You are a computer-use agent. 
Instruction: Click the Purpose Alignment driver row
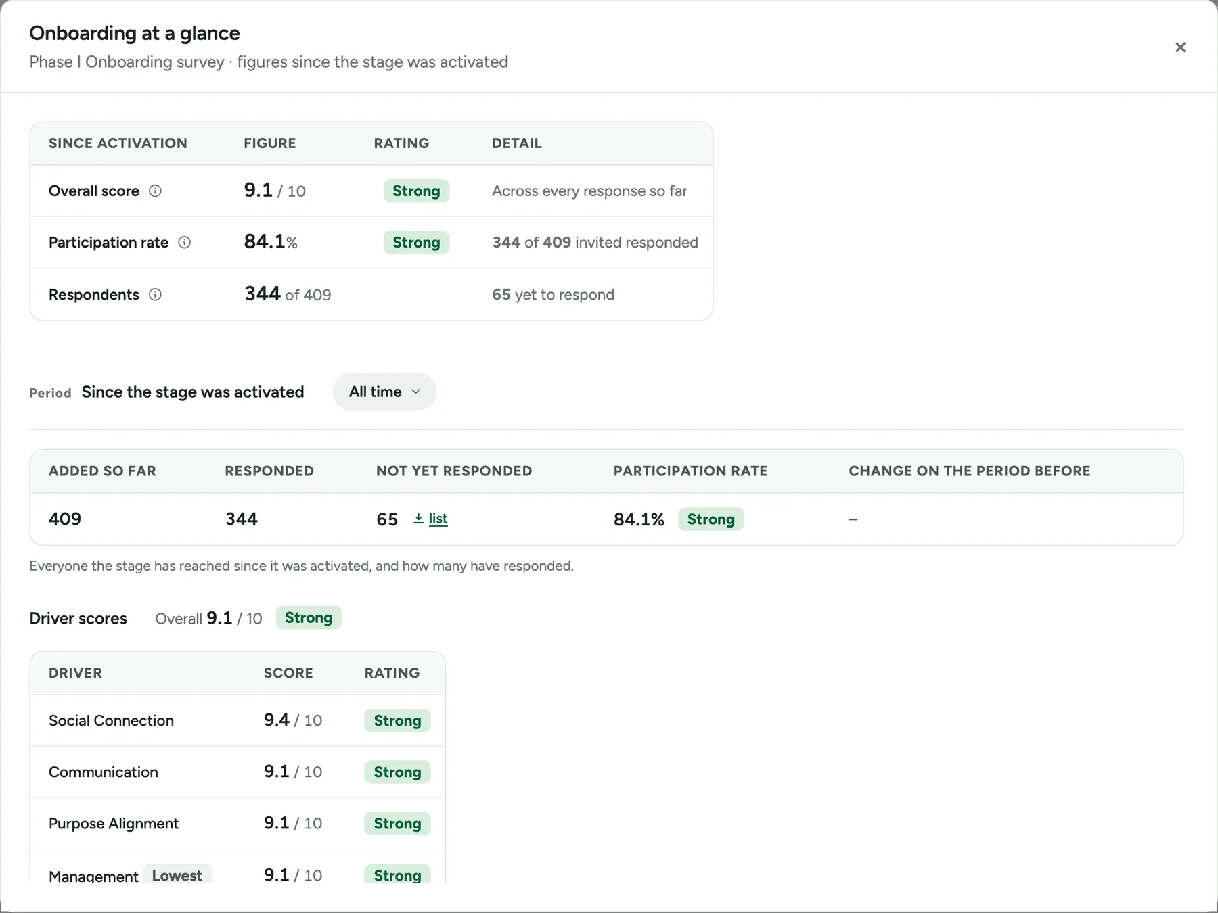238,823
